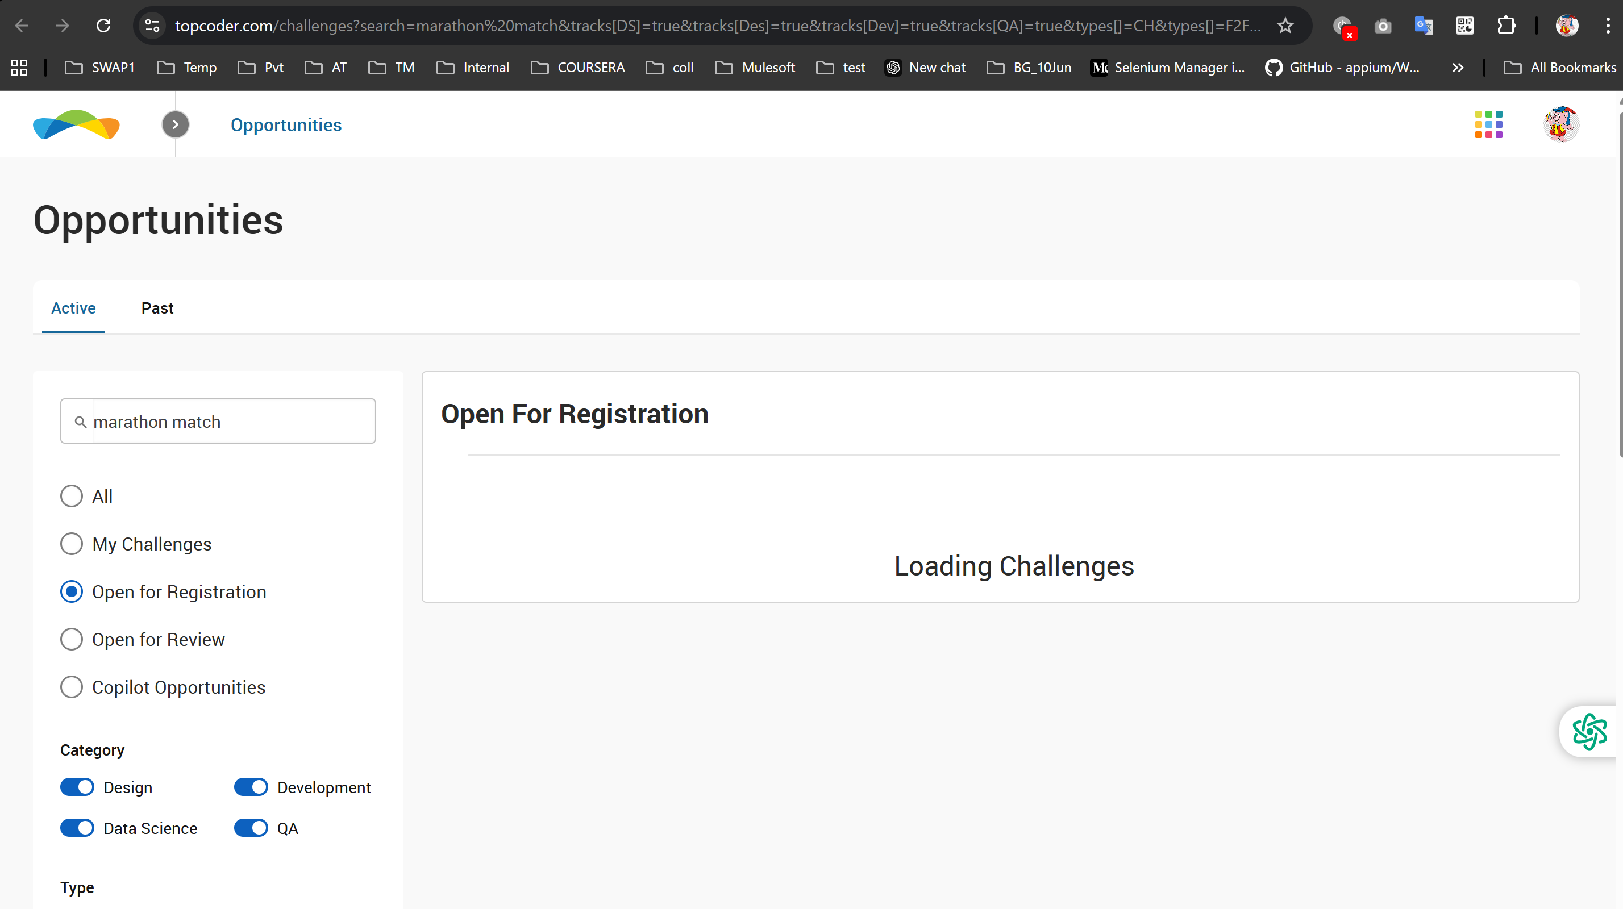Open the colorful app grid icon

[1488, 124]
